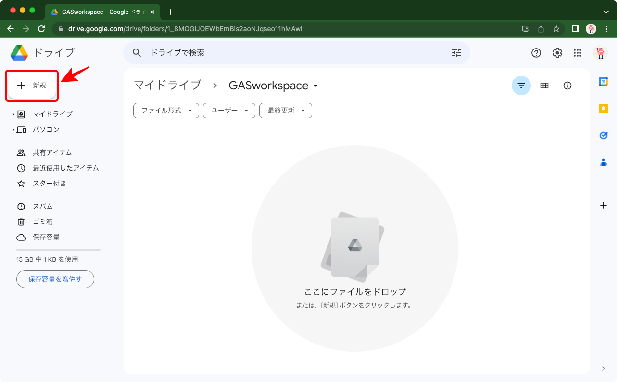Screen dimensions: 617x382
Task: Open the ユーザー filter dropdown
Action: (x=229, y=110)
